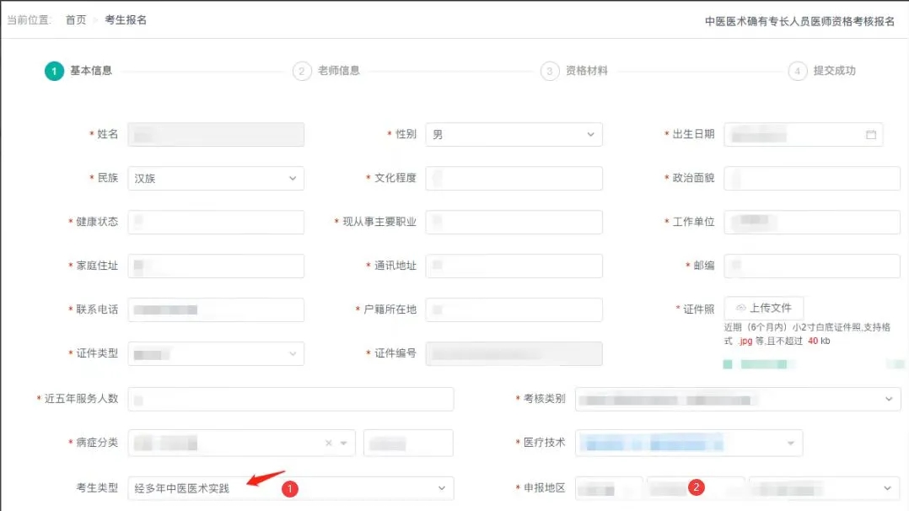The width and height of the screenshot is (909, 511).
Task: Click step 2 老师信息 circle icon
Action: [302, 72]
